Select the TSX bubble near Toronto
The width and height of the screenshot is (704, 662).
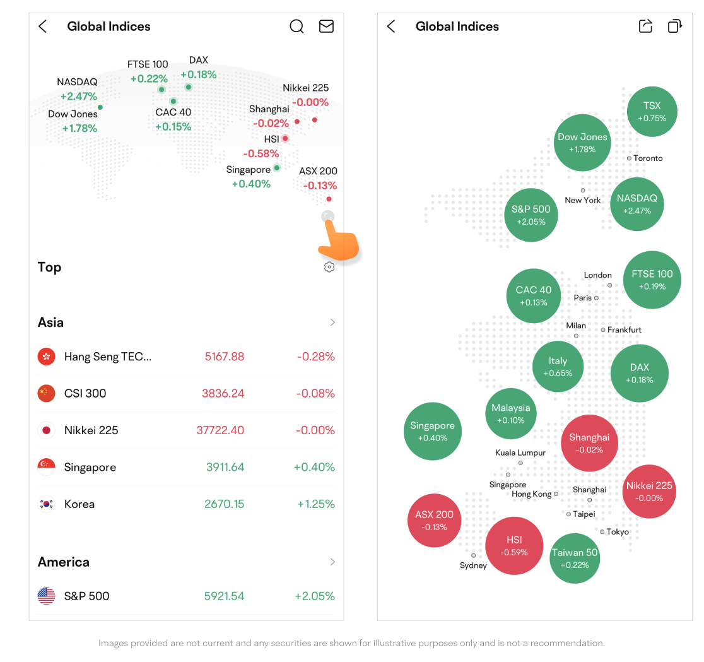click(652, 112)
